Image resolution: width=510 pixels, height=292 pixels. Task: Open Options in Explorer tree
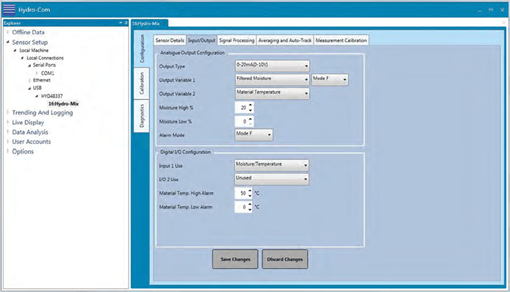23,152
